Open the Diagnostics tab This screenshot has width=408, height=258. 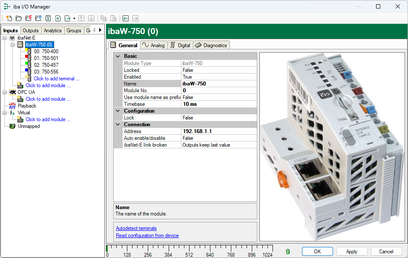tap(211, 45)
